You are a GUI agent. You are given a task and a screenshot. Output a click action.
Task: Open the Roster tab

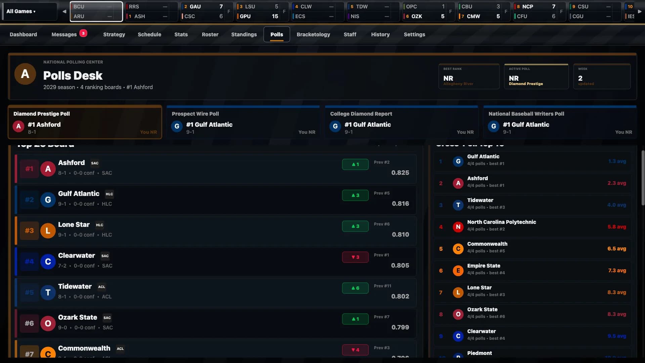210,34
